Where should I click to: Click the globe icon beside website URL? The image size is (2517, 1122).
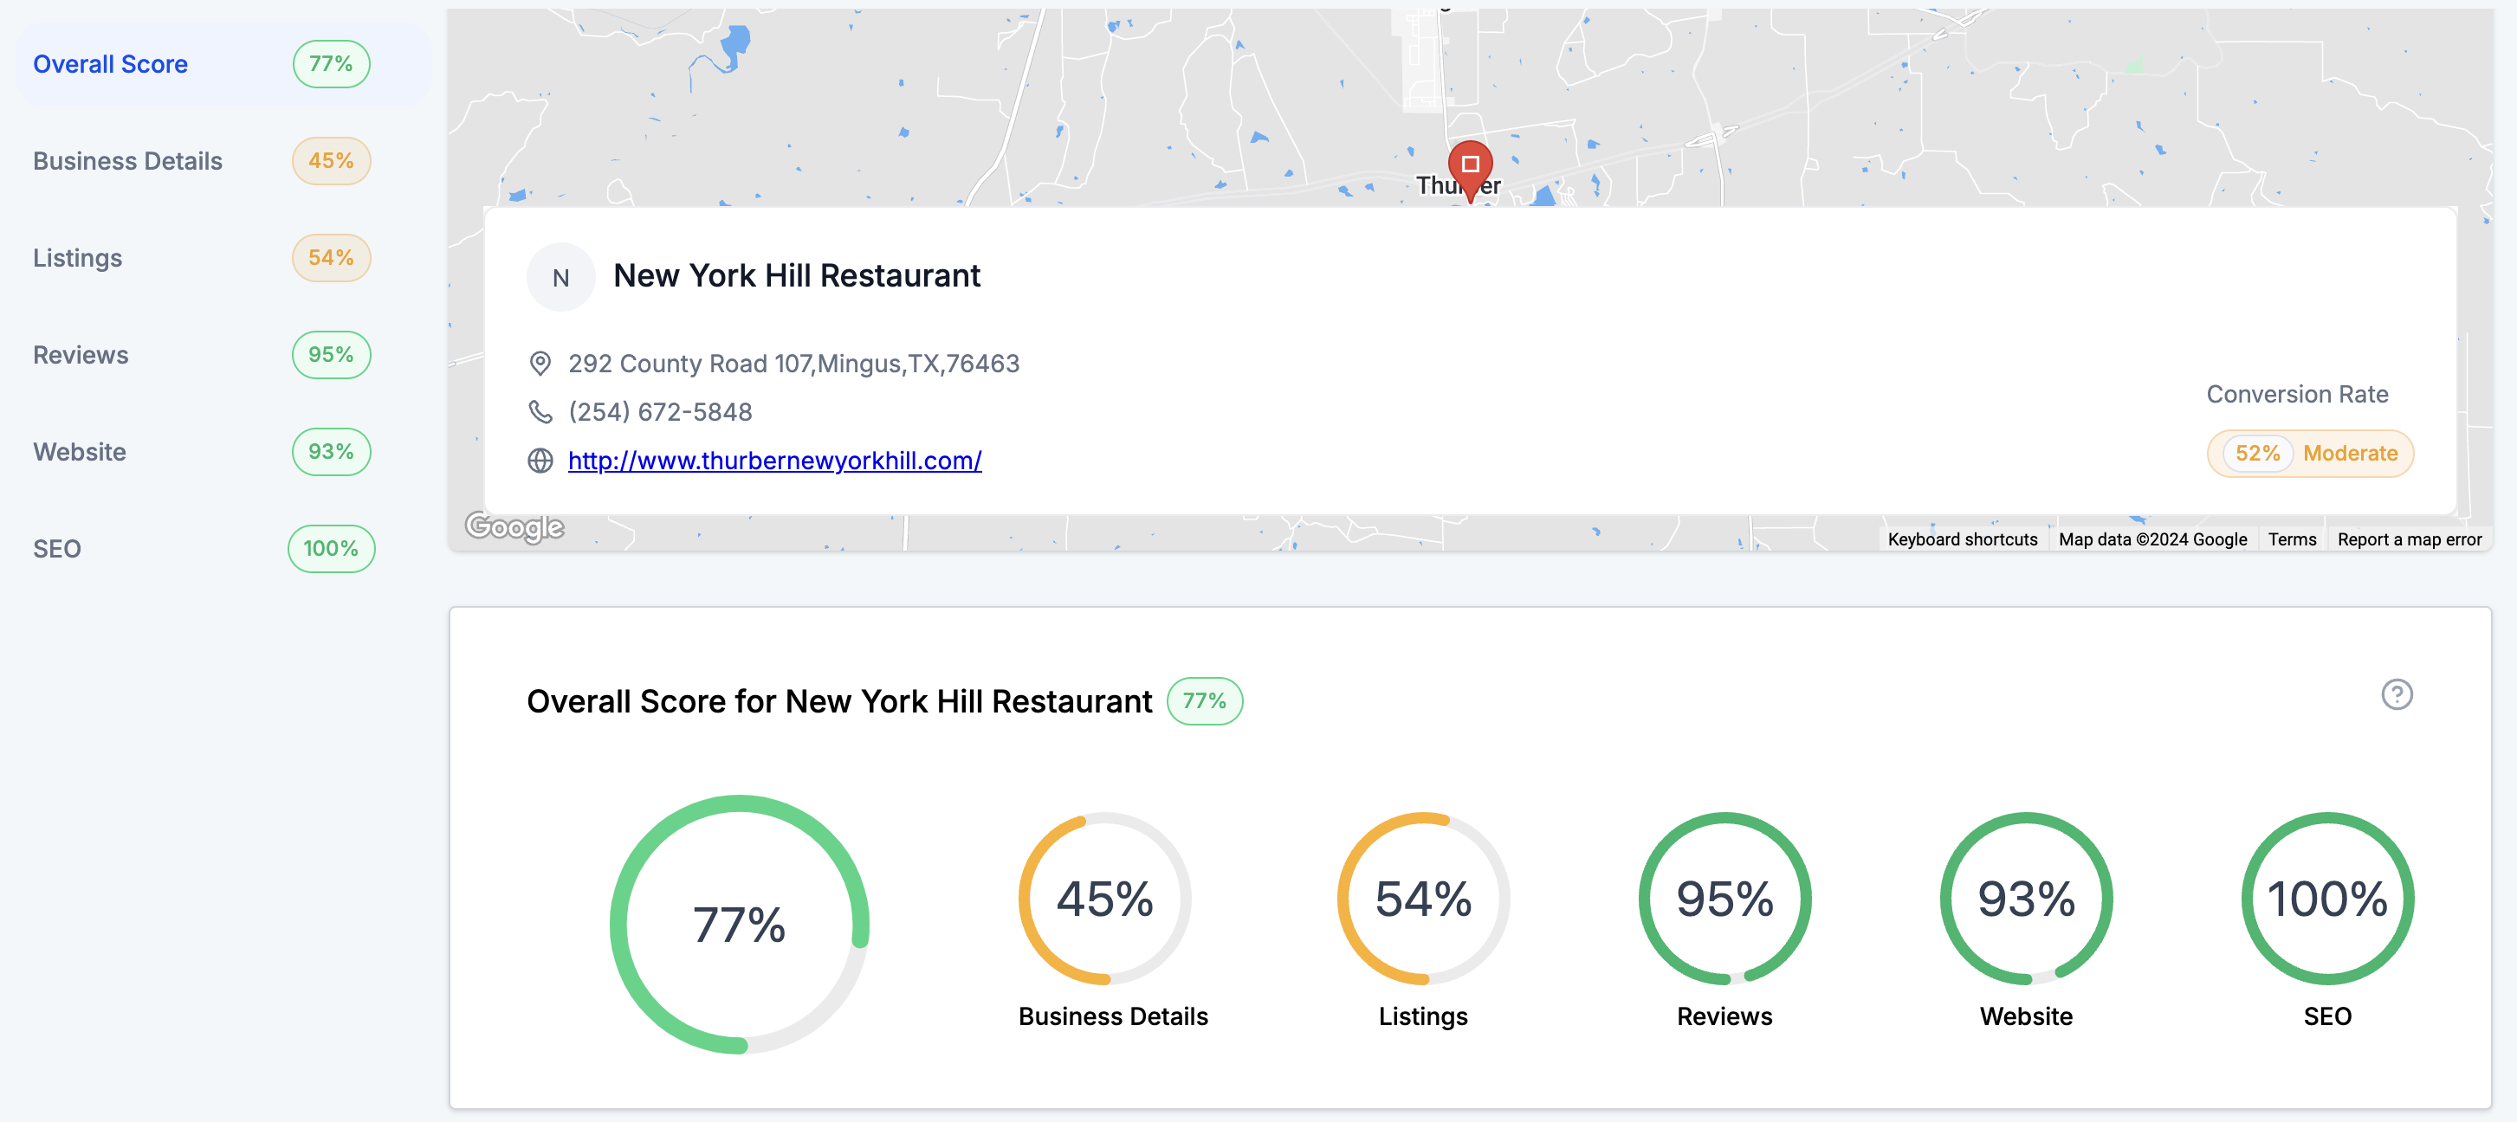540,460
